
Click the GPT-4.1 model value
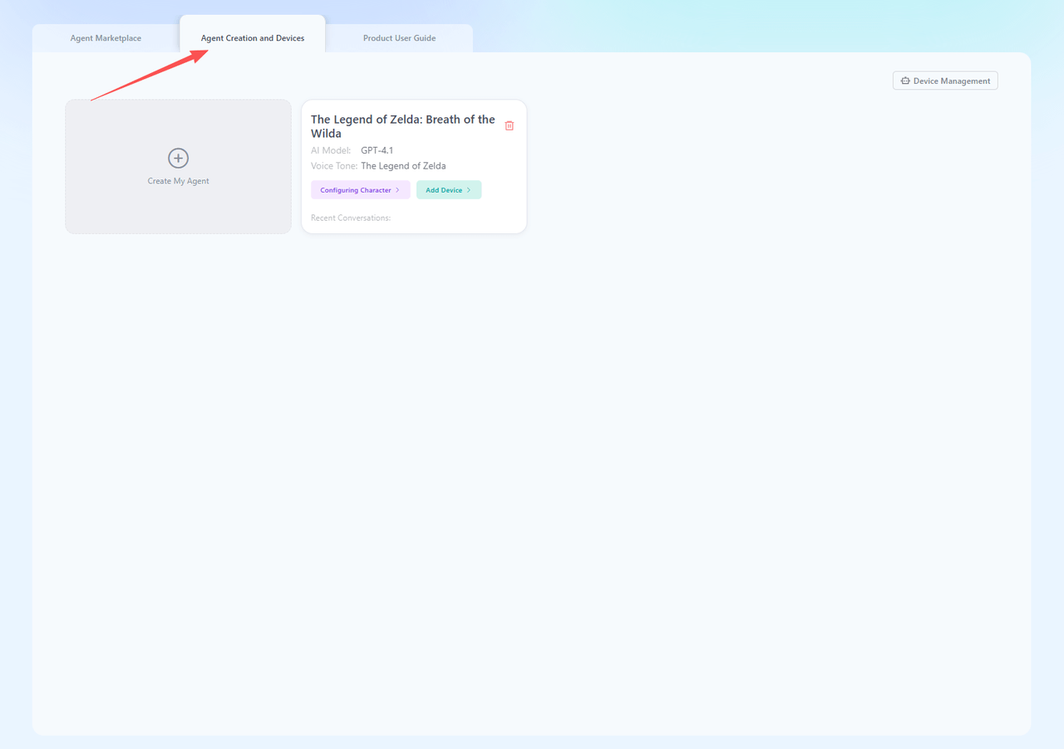point(377,150)
